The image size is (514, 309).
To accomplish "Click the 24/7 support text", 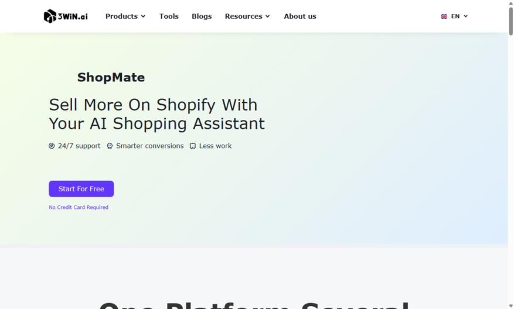I will [79, 146].
